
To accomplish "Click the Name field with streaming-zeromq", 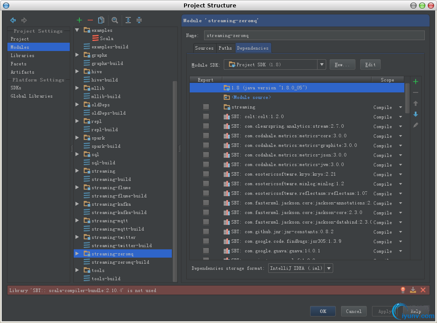I will 314,36.
